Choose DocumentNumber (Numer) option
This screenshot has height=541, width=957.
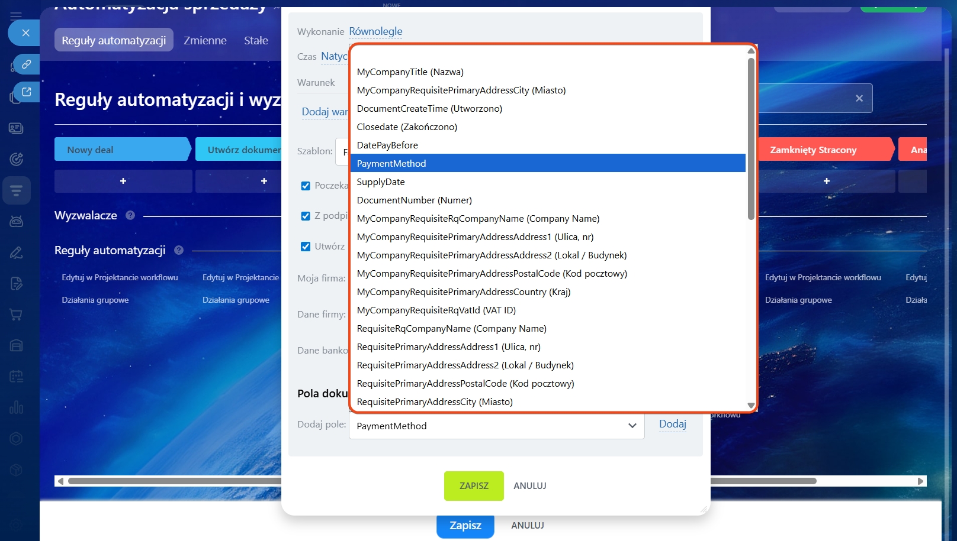pyautogui.click(x=548, y=200)
